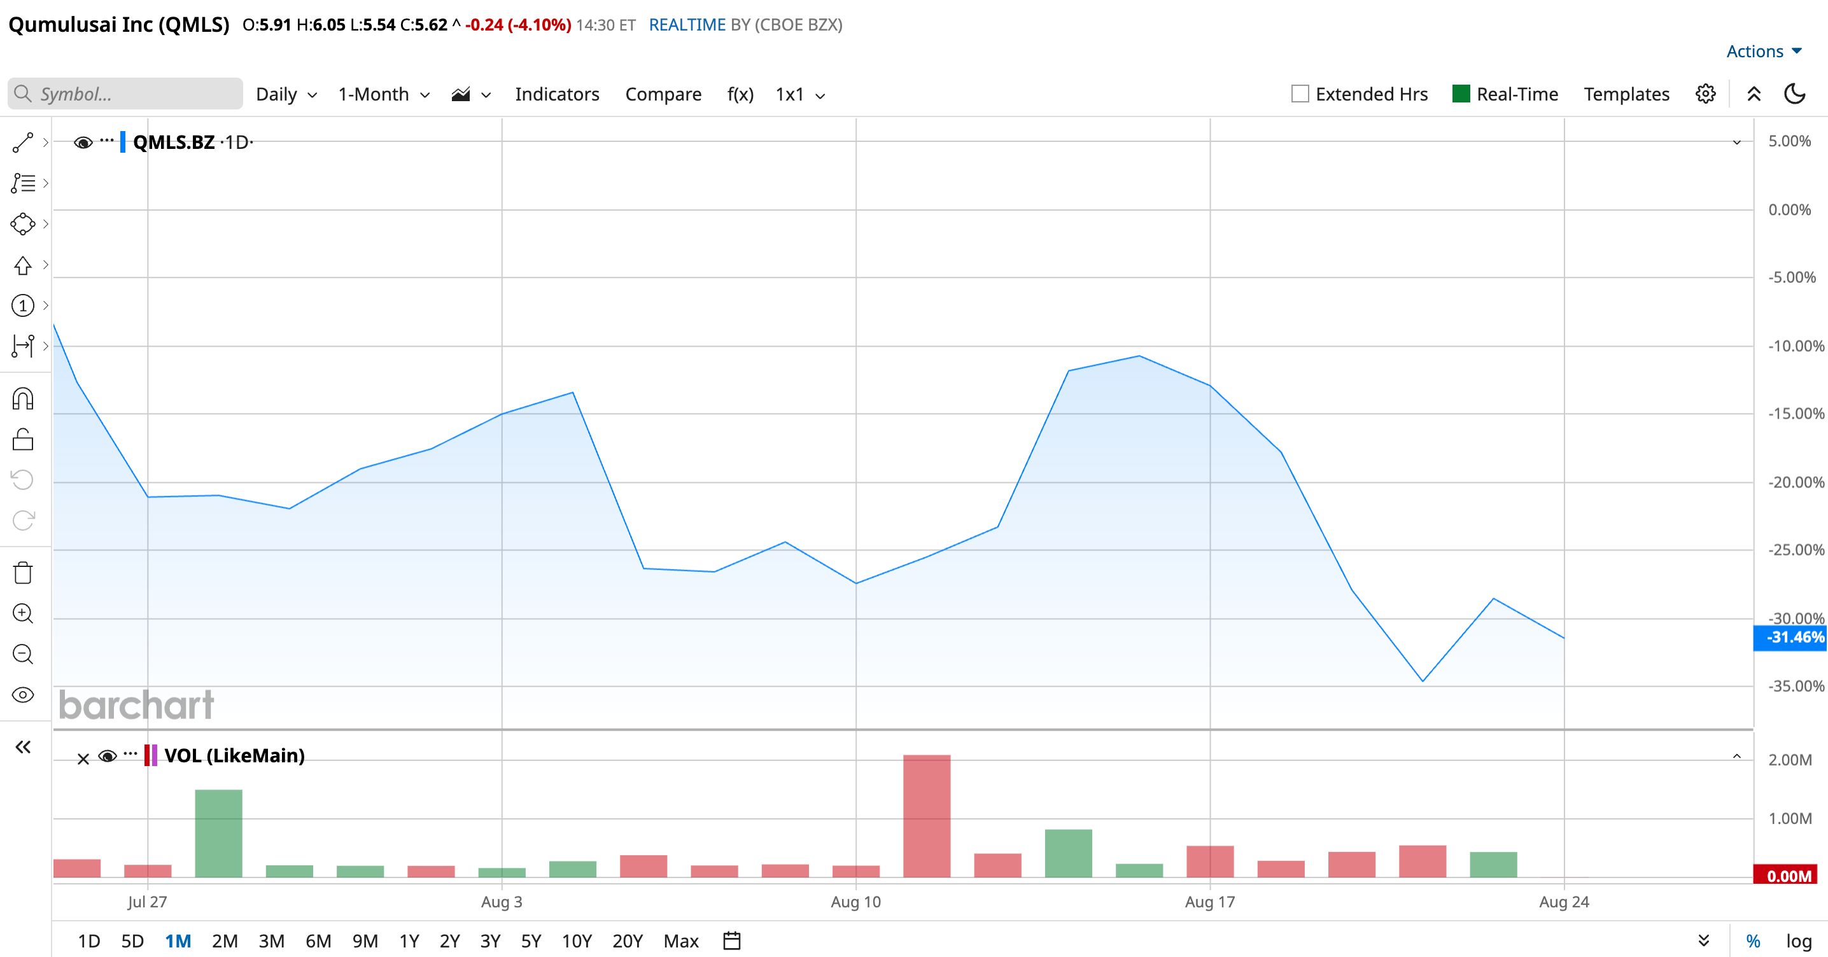Viewport: 1828px width, 957px height.
Task: Open VOL indicator options menu
Action: (130, 754)
